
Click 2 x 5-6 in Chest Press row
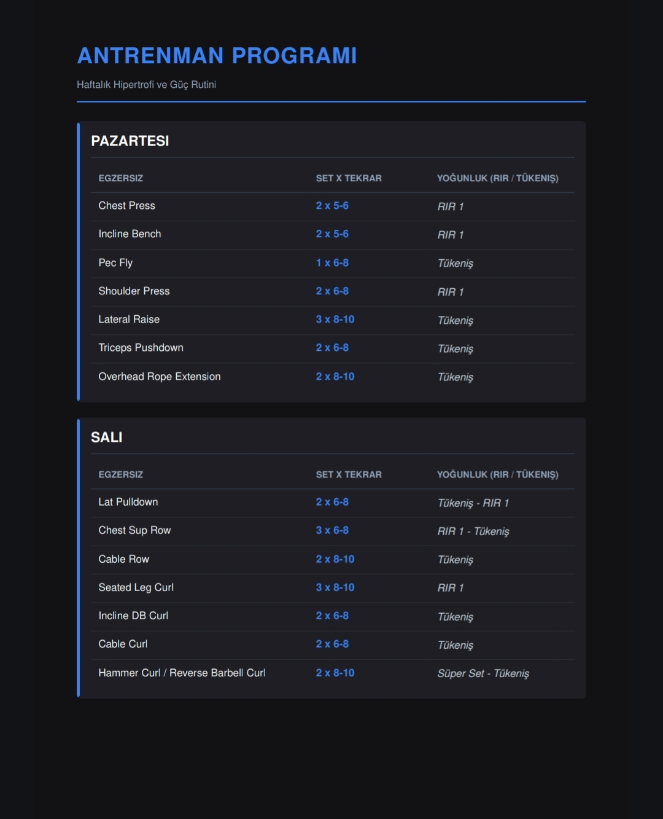(x=332, y=206)
